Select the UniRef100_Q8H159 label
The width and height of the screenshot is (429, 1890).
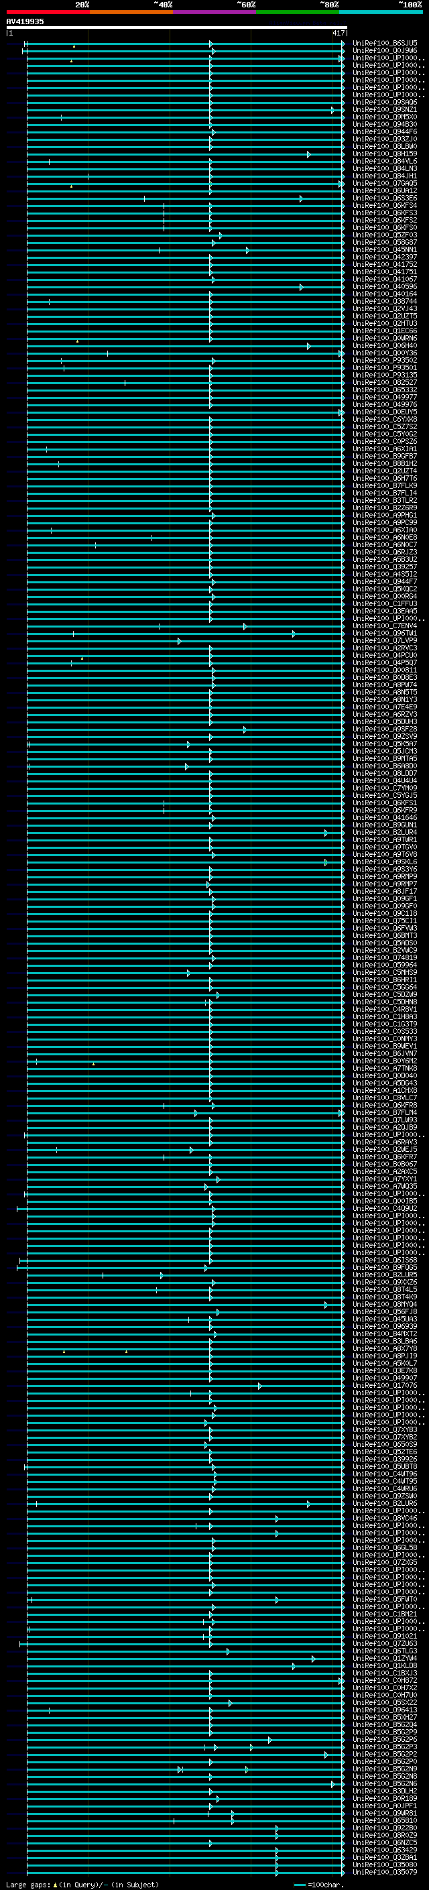coord(385,154)
